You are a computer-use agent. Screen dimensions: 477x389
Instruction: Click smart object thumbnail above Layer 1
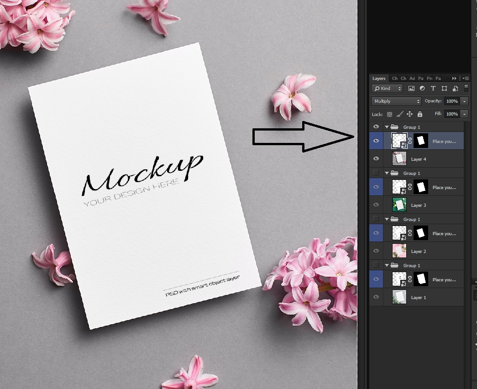tap(399, 279)
